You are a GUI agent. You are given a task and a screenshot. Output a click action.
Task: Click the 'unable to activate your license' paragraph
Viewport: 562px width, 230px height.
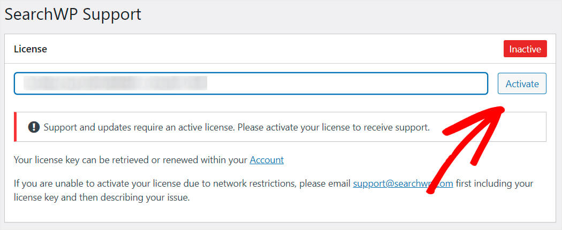click(x=274, y=190)
